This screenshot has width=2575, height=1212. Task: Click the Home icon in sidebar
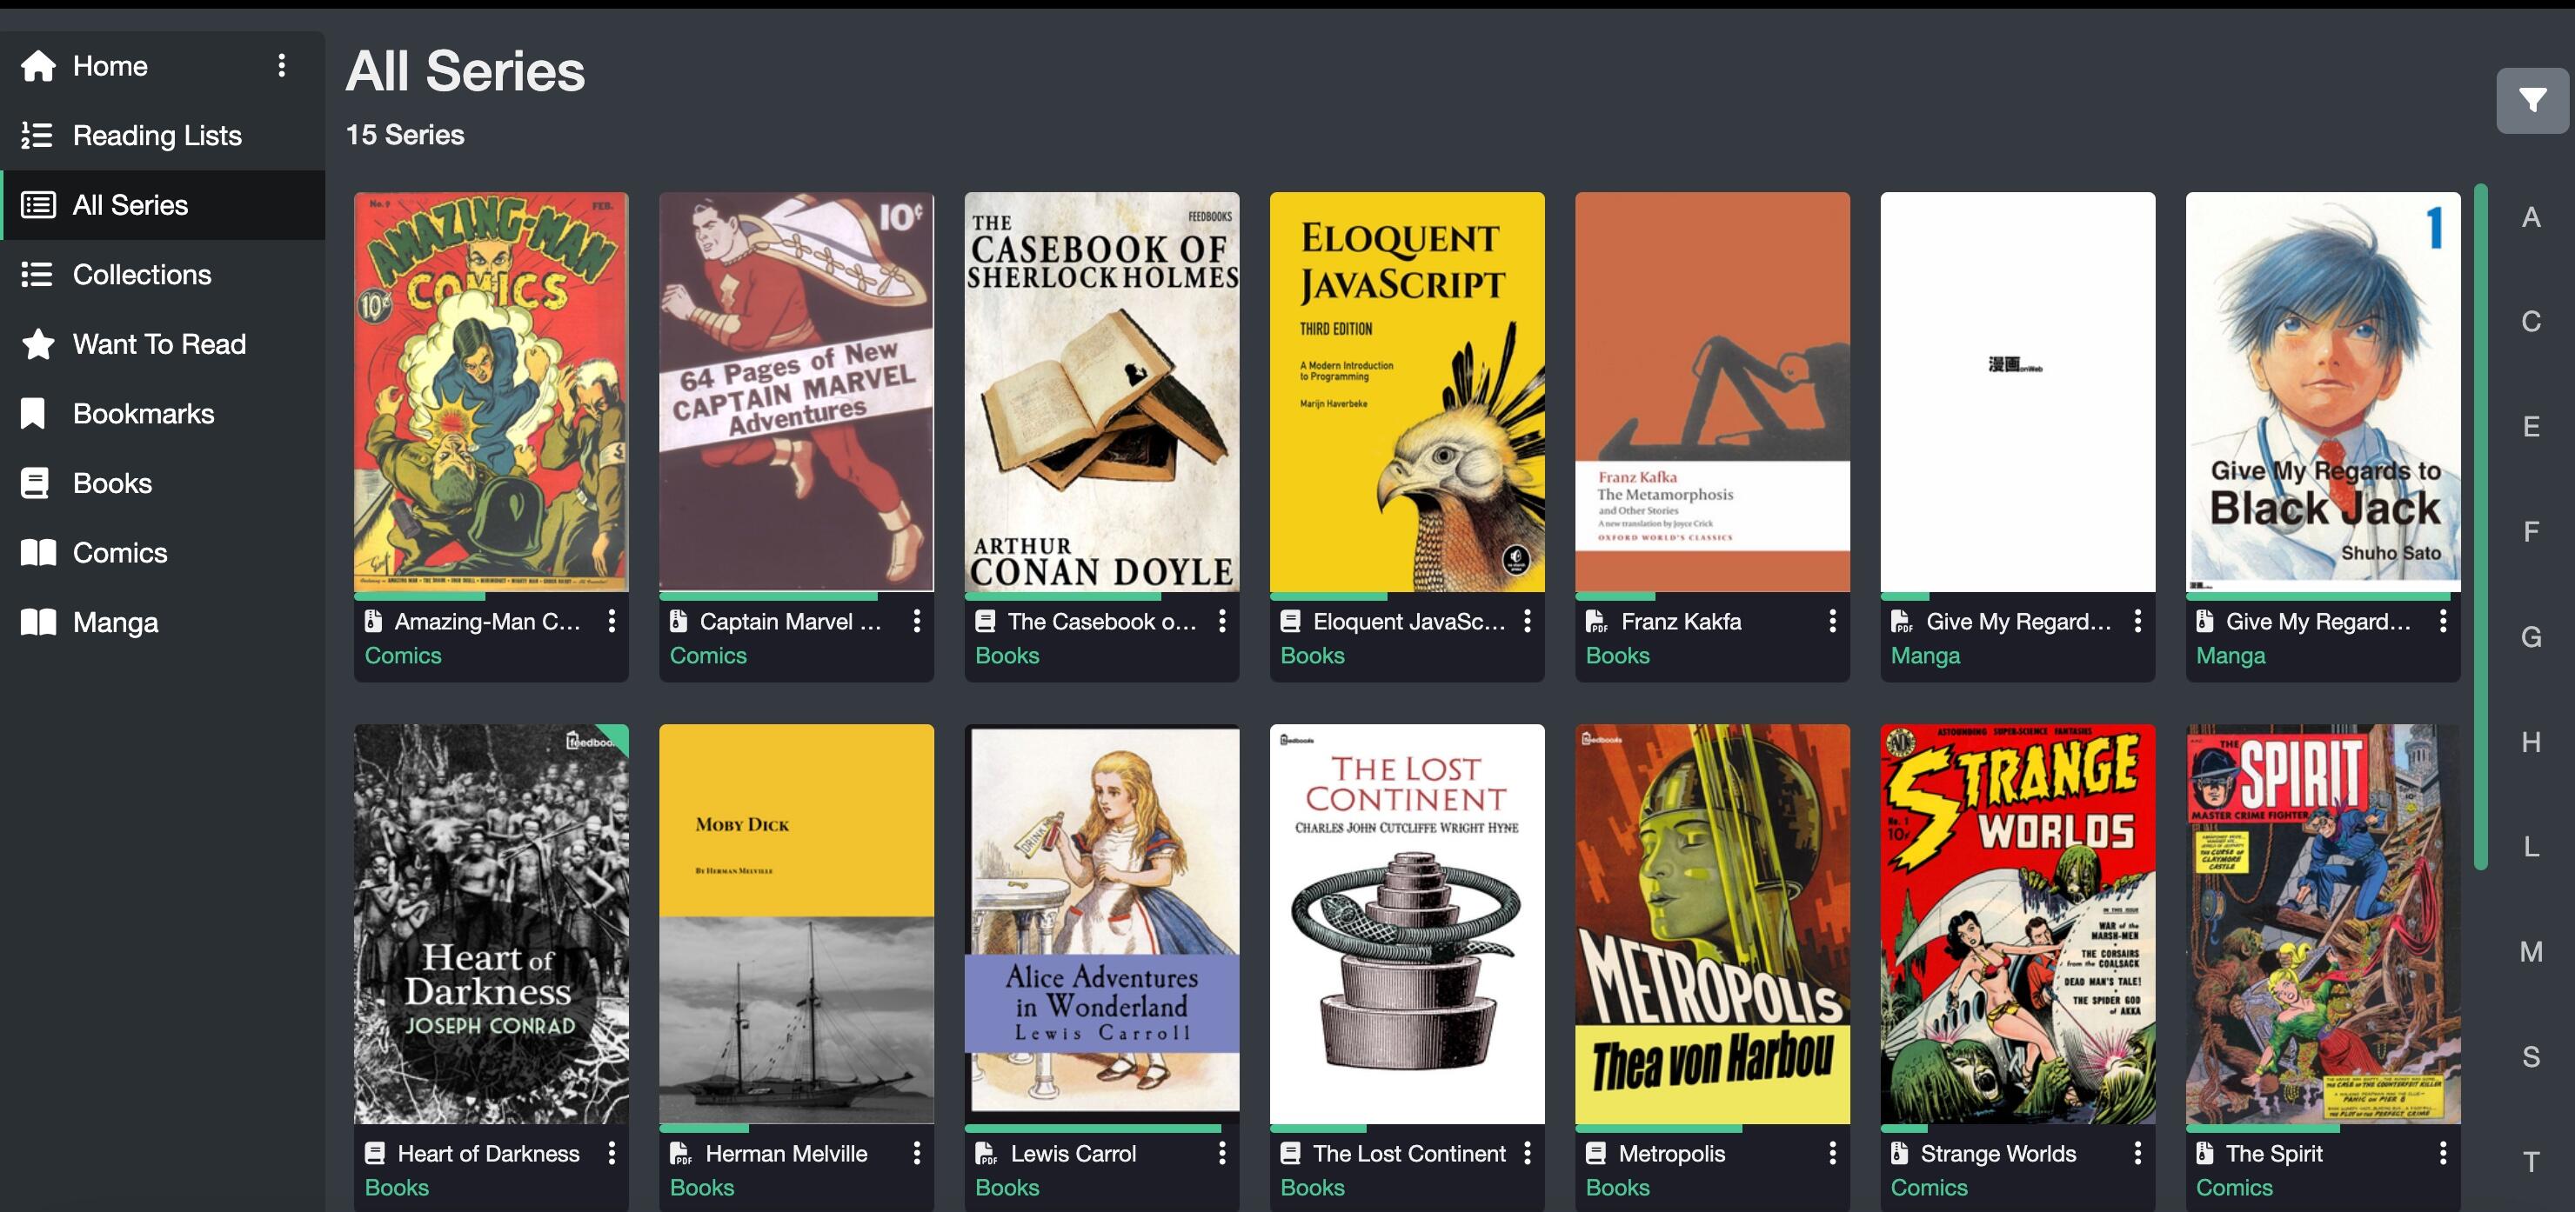[38, 66]
